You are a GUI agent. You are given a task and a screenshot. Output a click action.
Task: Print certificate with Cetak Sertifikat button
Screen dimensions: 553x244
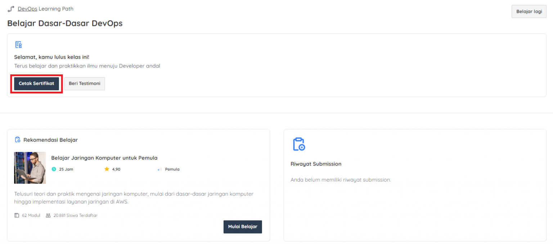pos(36,83)
